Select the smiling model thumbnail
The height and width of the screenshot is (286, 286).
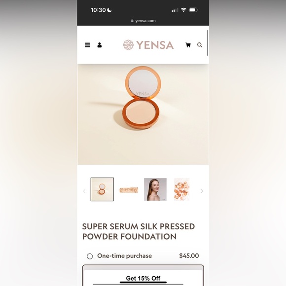click(155, 189)
